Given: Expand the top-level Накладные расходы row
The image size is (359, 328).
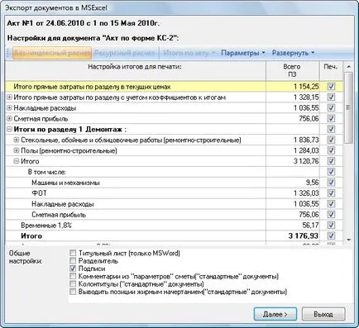Looking at the screenshot, I should coord(9,108).
